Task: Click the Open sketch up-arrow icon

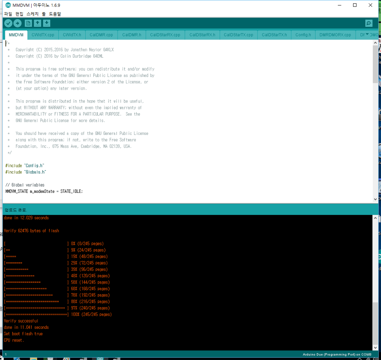Action: pyautogui.click(x=38, y=23)
